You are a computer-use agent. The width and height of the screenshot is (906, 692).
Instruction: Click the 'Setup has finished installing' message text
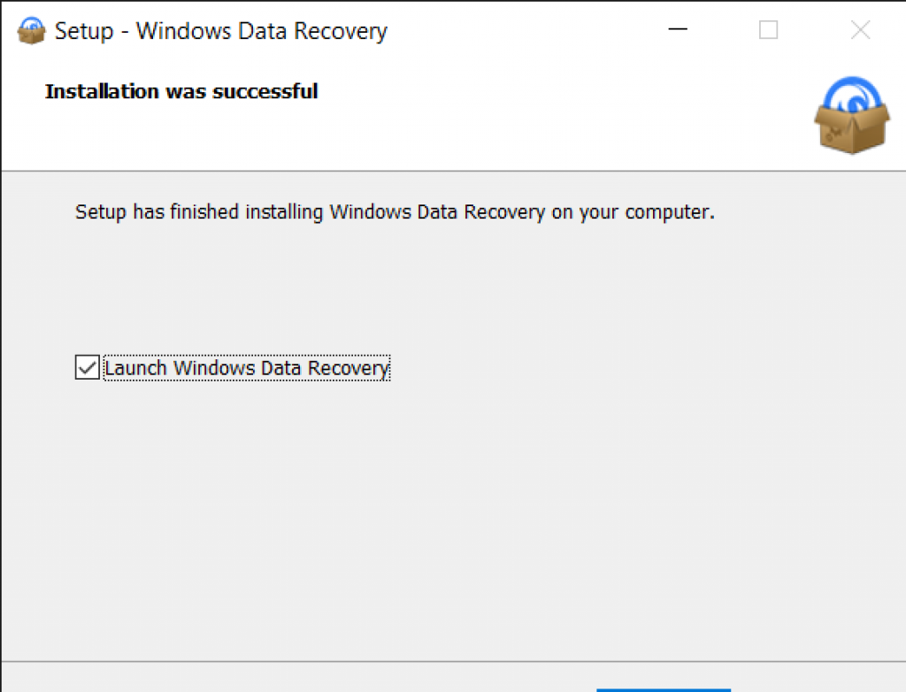pos(395,212)
